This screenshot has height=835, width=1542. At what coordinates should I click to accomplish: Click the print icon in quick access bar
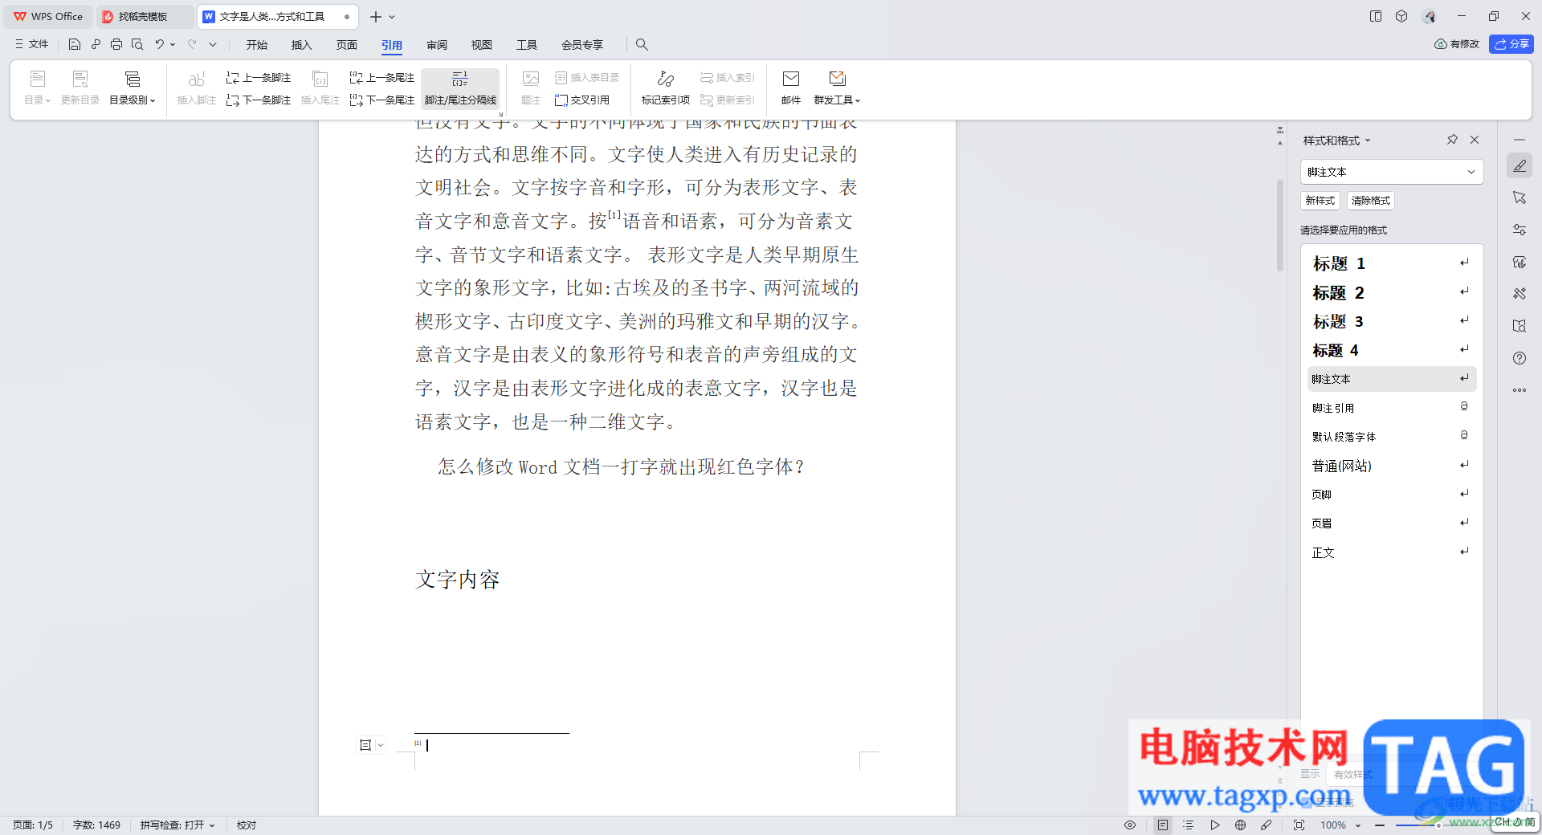pos(116,45)
